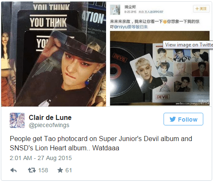Click the Weibo username at top right
This screenshot has height=182, width=213.
pyautogui.click(x=130, y=7)
